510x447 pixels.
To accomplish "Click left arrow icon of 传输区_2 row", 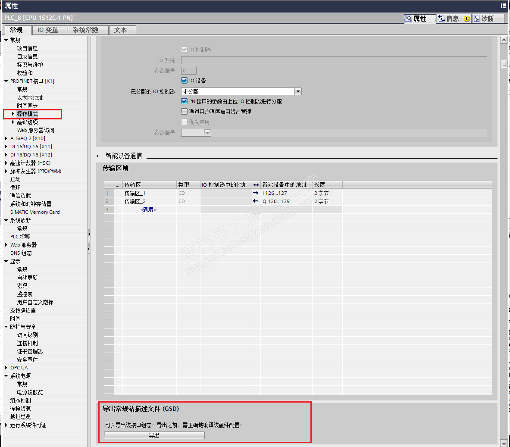I will (256, 201).
